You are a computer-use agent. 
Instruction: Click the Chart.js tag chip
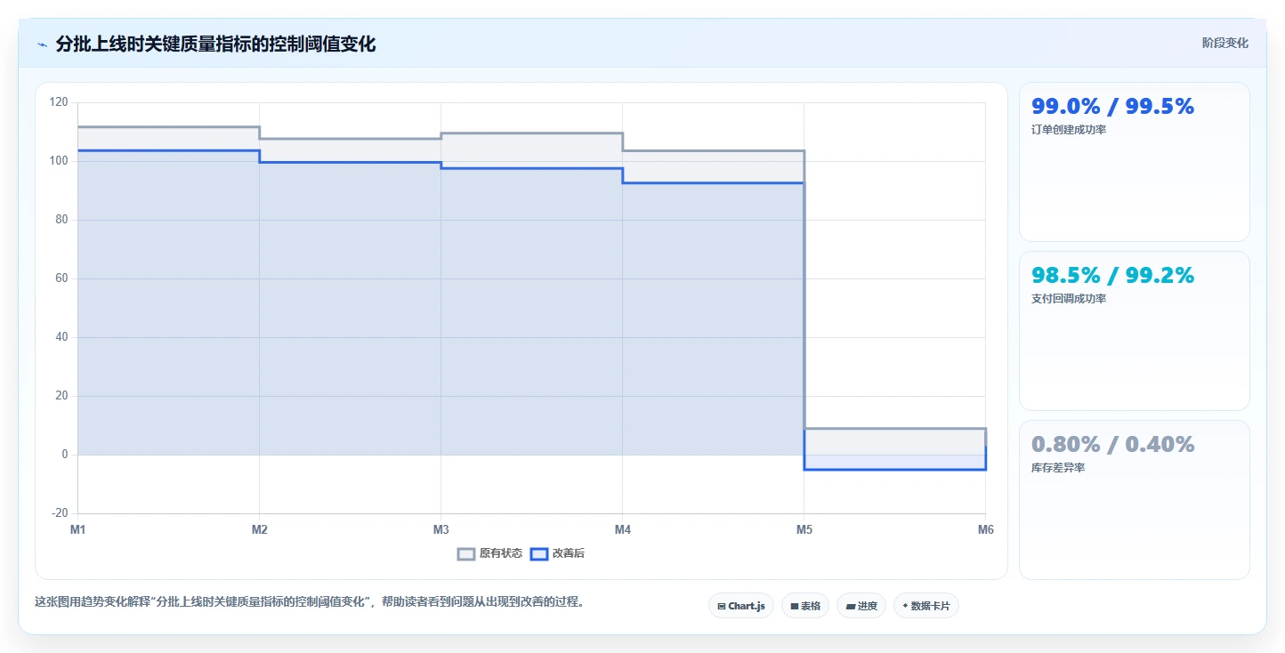(741, 606)
